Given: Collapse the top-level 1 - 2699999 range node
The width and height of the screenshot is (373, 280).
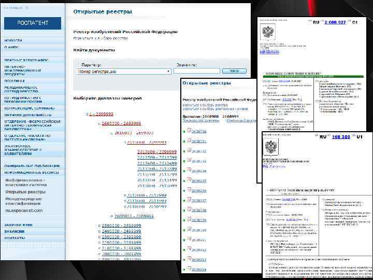Looking at the screenshot, I should pos(87,114).
